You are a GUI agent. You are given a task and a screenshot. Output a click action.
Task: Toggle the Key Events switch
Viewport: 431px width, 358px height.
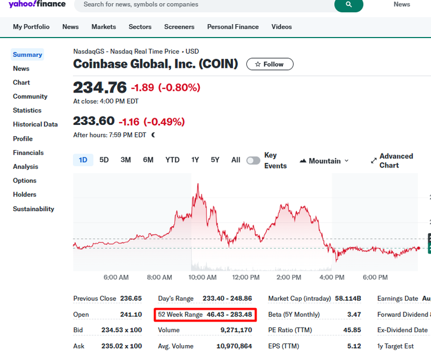pos(253,160)
